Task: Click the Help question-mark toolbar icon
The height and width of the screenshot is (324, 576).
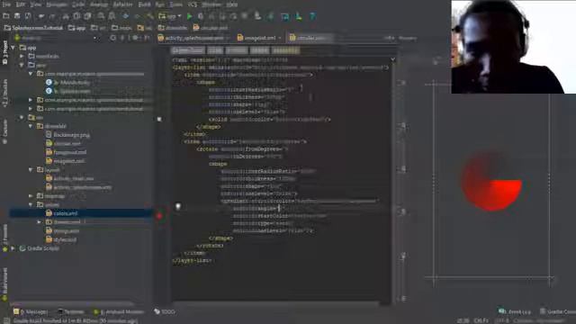Action: [x=312, y=16]
